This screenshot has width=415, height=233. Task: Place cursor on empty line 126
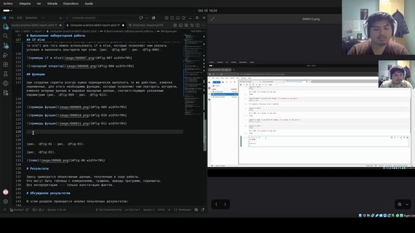(x=105, y=131)
